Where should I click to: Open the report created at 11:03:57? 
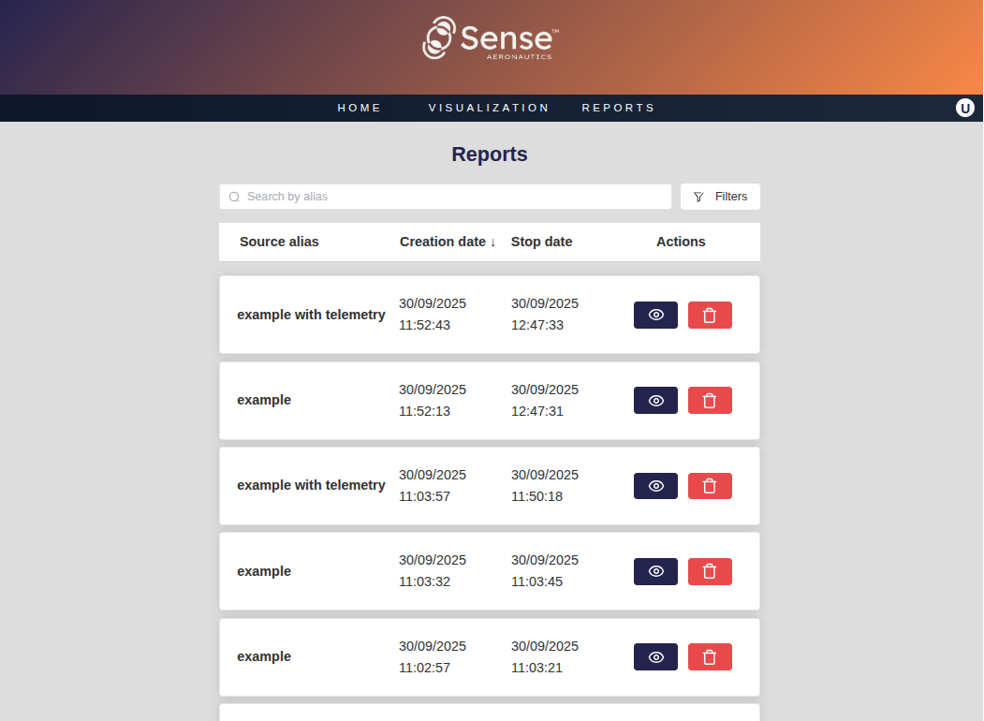[655, 486]
